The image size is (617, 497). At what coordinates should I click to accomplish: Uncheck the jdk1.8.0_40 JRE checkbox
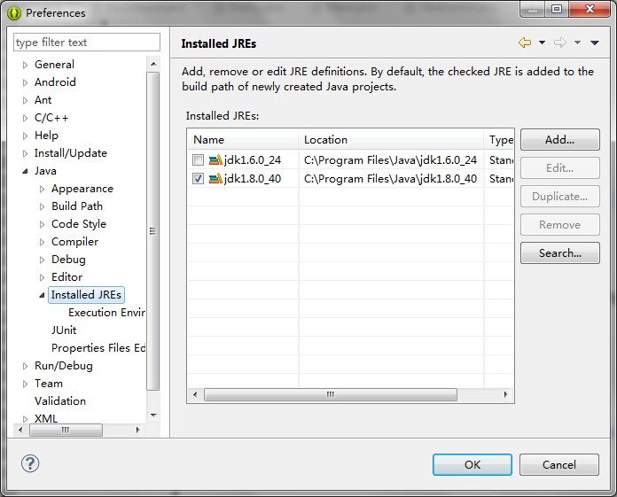[x=198, y=178]
